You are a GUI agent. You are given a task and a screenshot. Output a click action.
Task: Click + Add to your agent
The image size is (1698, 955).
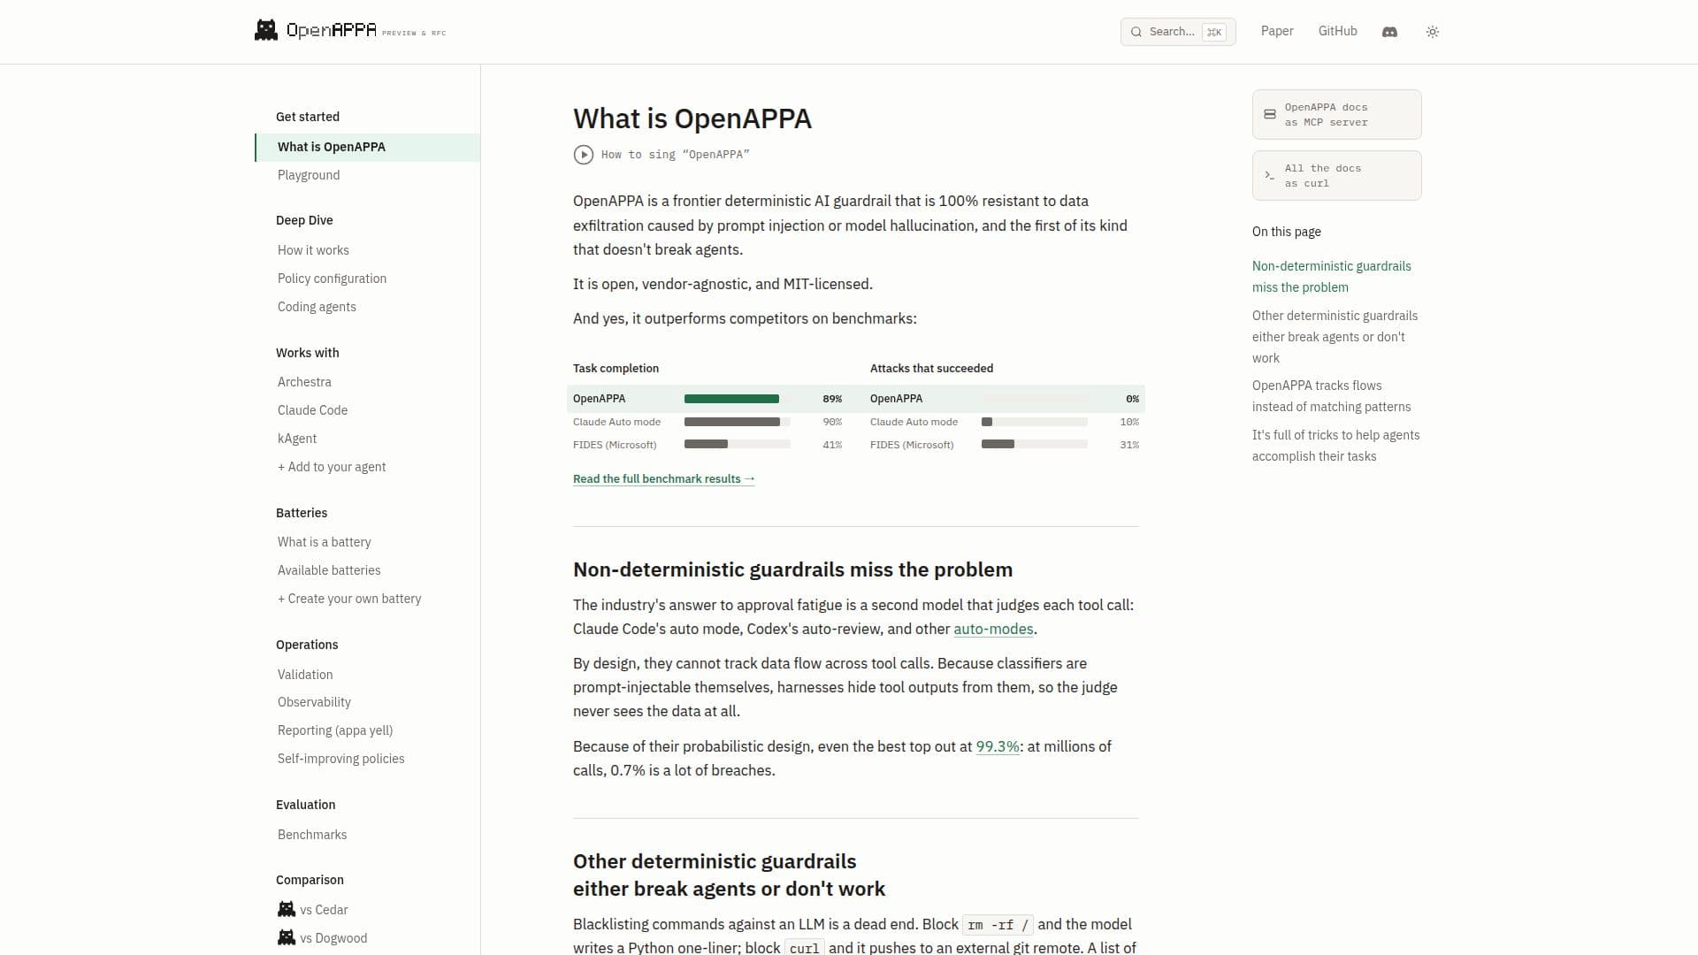point(332,467)
